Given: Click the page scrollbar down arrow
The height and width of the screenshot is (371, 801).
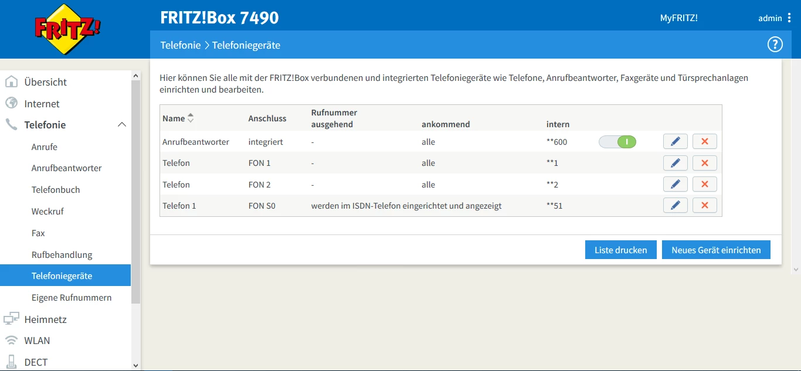Looking at the screenshot, I should coord(796,269).
